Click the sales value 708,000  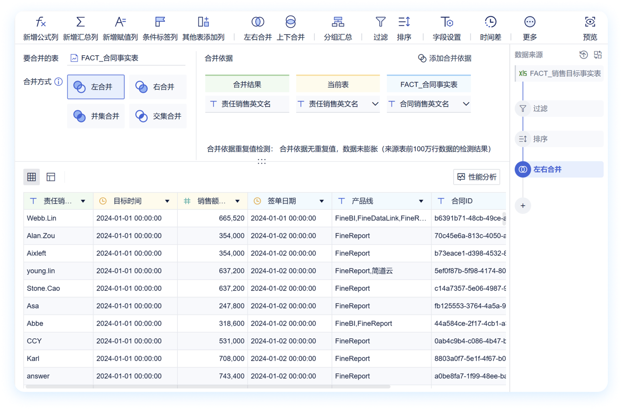tap(232, 359)
